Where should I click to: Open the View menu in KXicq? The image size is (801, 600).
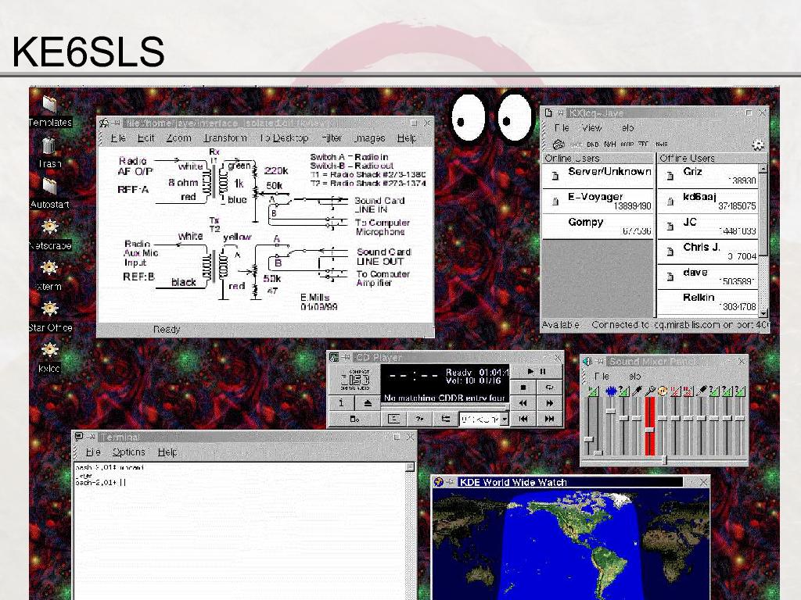point(591,128)
